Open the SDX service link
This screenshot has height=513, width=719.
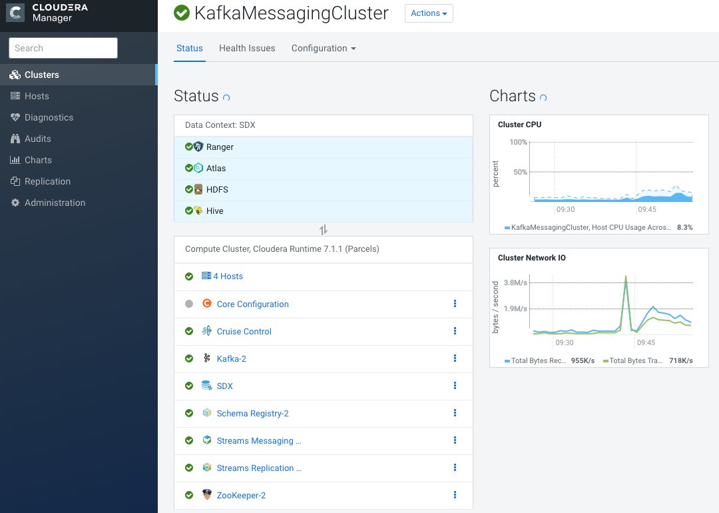pyautogui.click(x=225, y=386)
